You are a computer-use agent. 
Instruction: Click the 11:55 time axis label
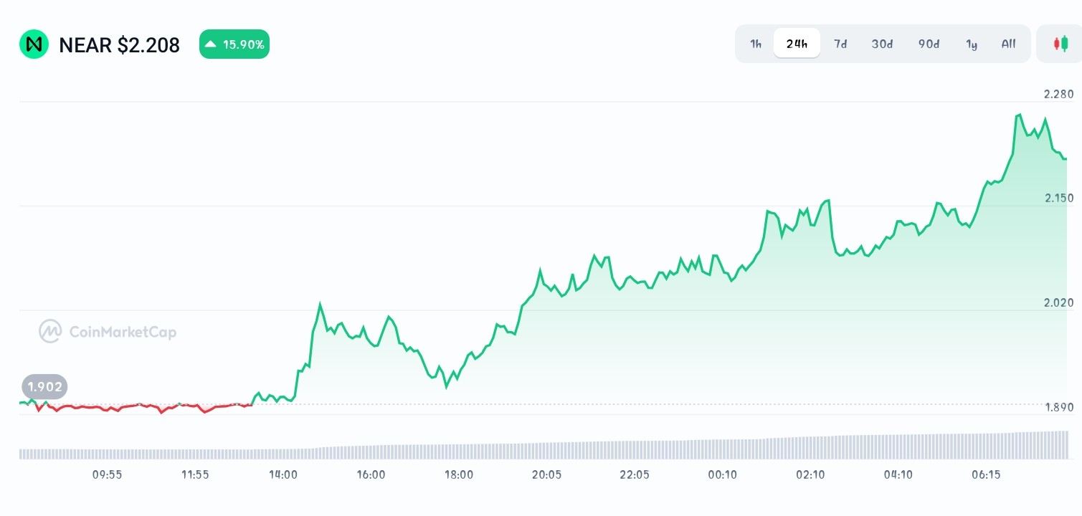(x=195, y=474)
